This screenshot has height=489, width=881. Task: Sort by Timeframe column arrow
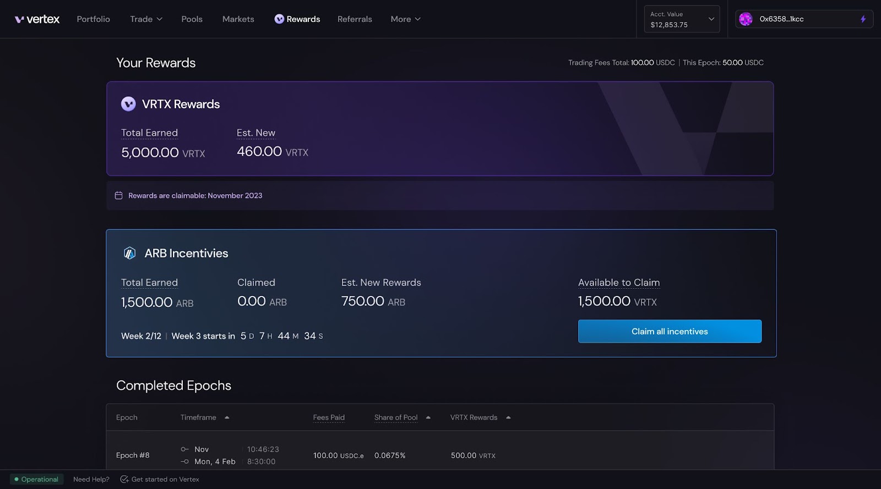227,417
